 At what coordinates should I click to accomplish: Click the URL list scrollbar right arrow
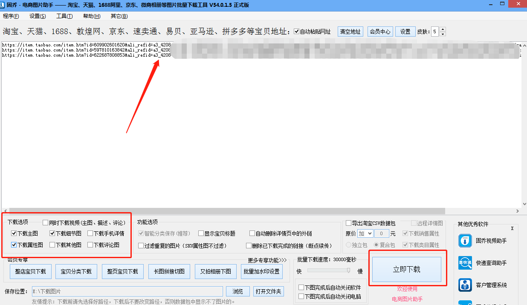(518, 211)
